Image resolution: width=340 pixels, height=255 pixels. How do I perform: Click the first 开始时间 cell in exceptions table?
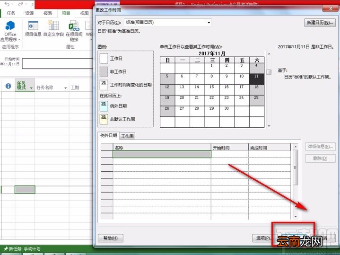click(230, 154)
